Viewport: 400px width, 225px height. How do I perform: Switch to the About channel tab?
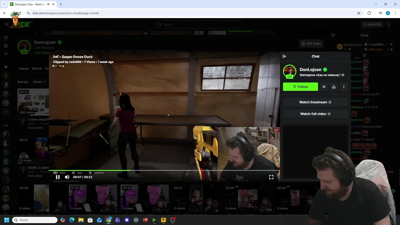[37, 69]
